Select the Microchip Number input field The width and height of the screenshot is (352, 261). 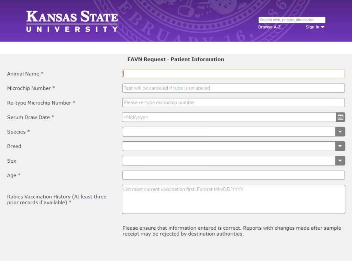click(x=233, y=88)
